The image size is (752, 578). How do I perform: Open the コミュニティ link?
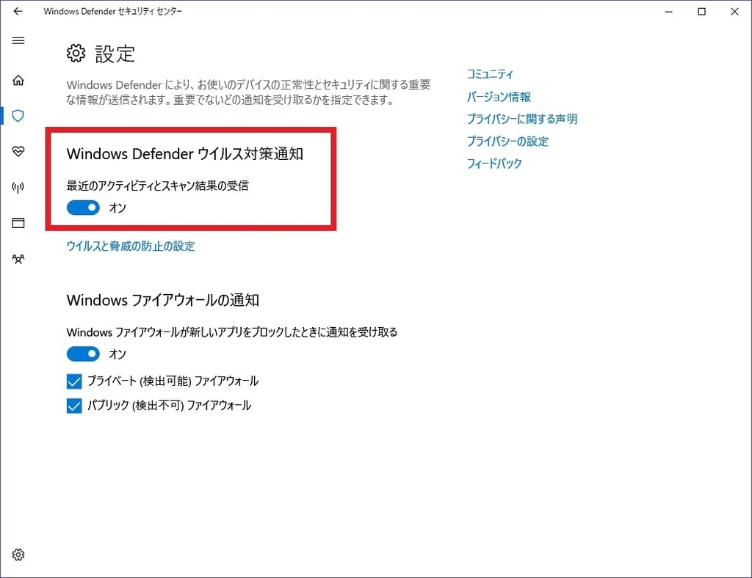point(490,74)
